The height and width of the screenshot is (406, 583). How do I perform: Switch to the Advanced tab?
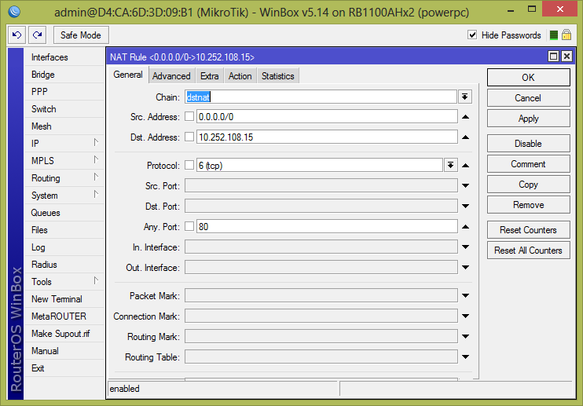[x=171, y=76]
